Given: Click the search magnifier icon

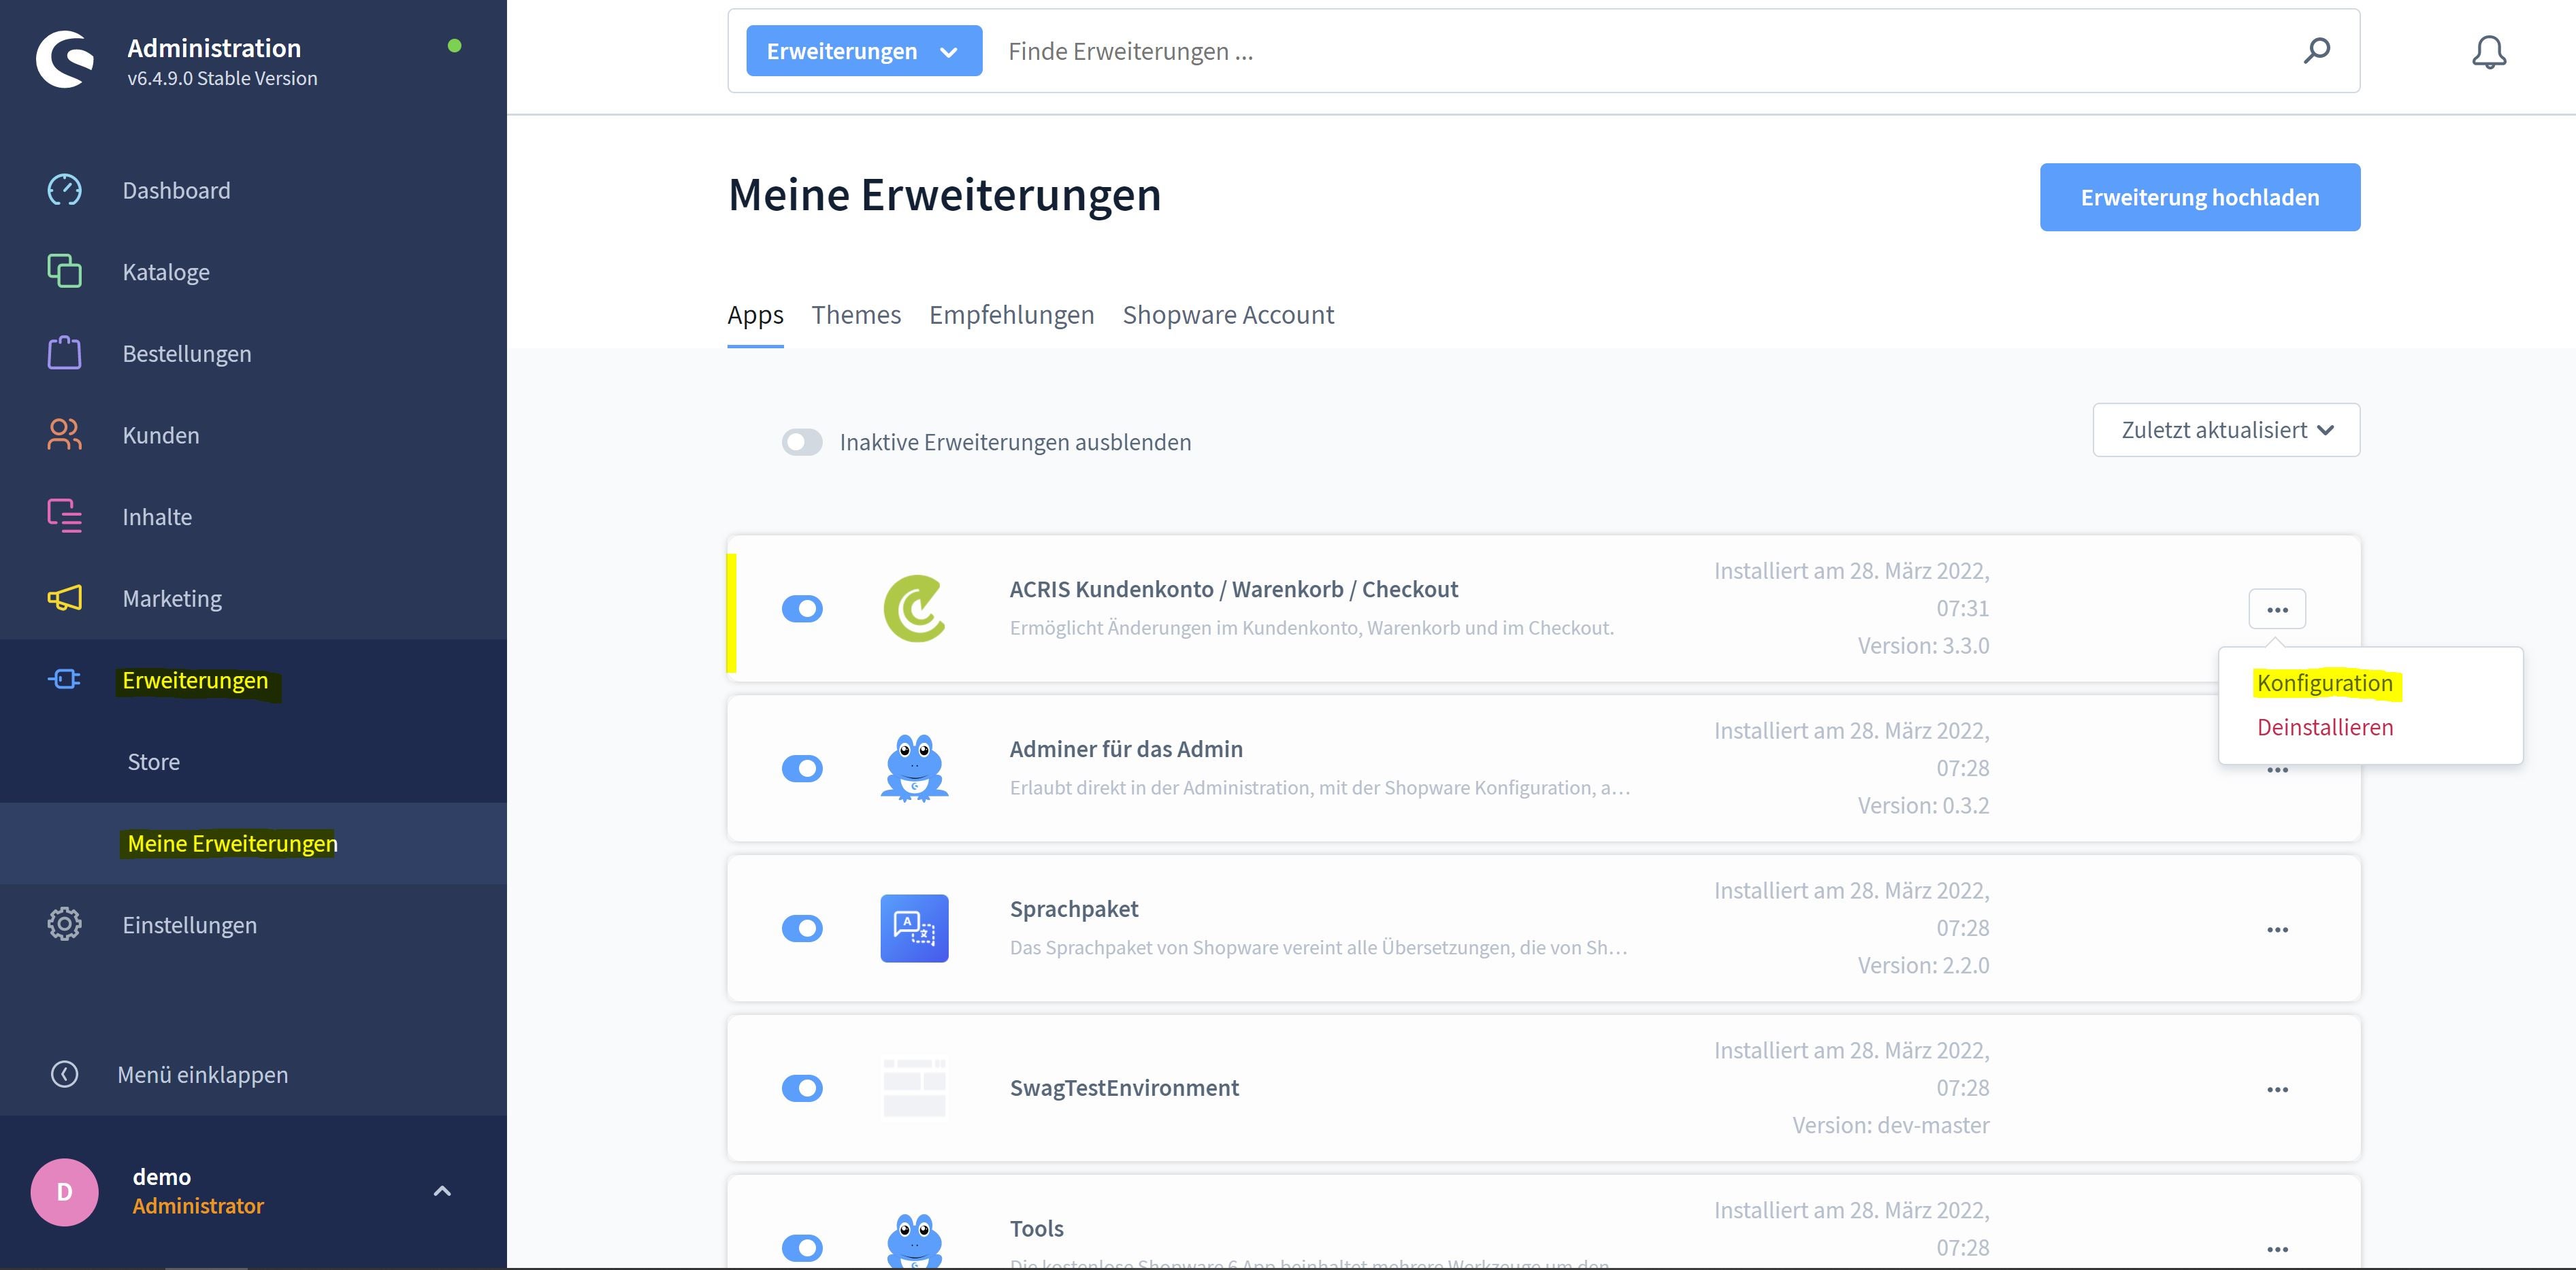Looking at the screenshot, I should click(2317, 50).
